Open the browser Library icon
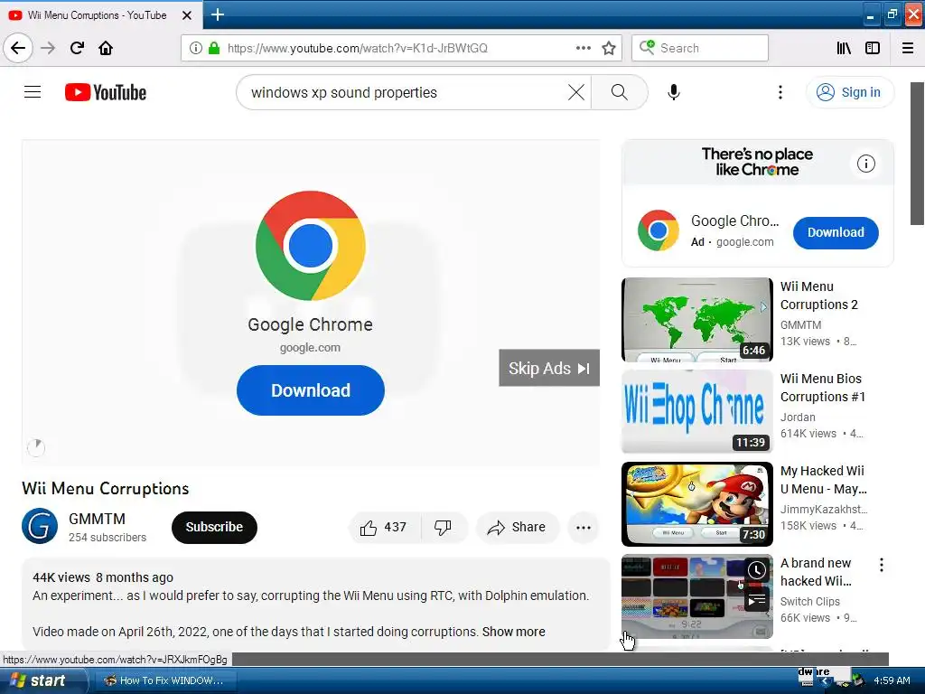 844,48
